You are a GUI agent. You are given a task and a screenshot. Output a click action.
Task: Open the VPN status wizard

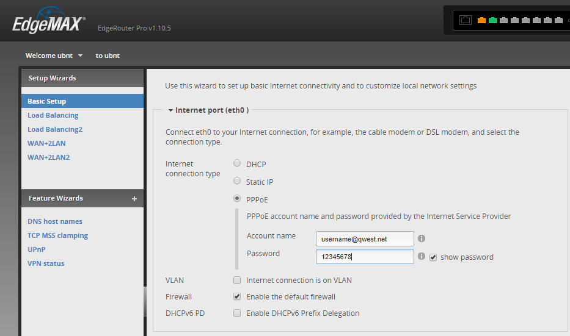[x=46, y=264]
